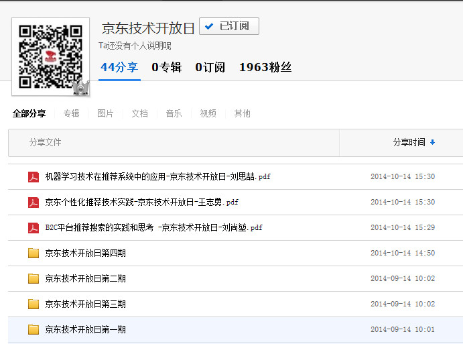
Task: Click the timestamp 2014-10-14 14:50
Action: coord(403,253)
